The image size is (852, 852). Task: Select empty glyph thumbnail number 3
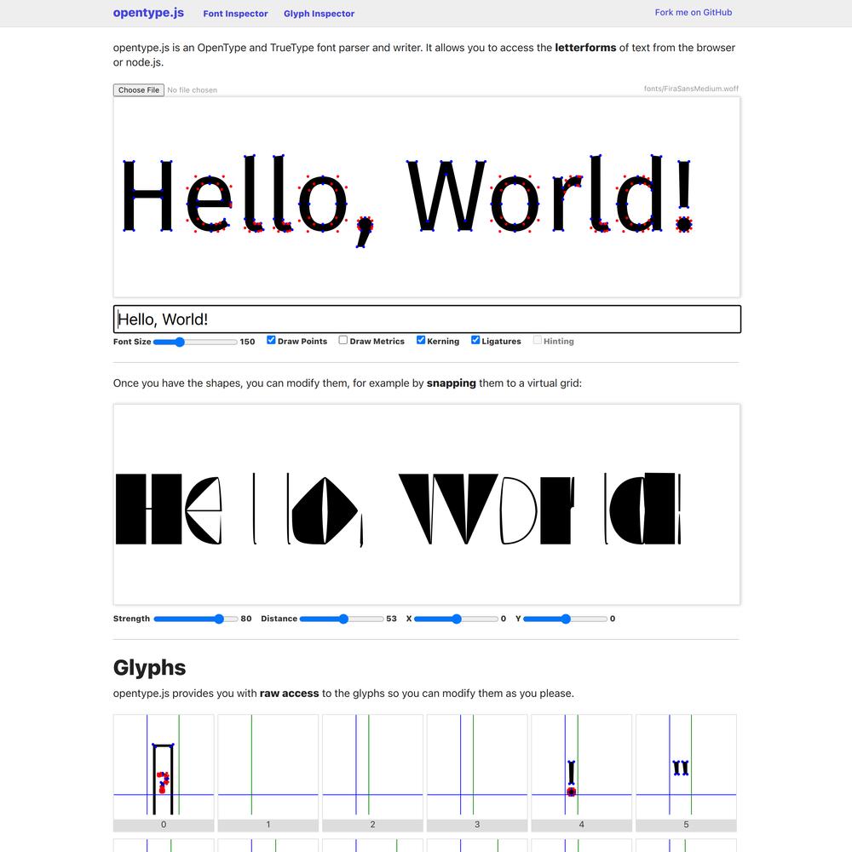[477, 773]
